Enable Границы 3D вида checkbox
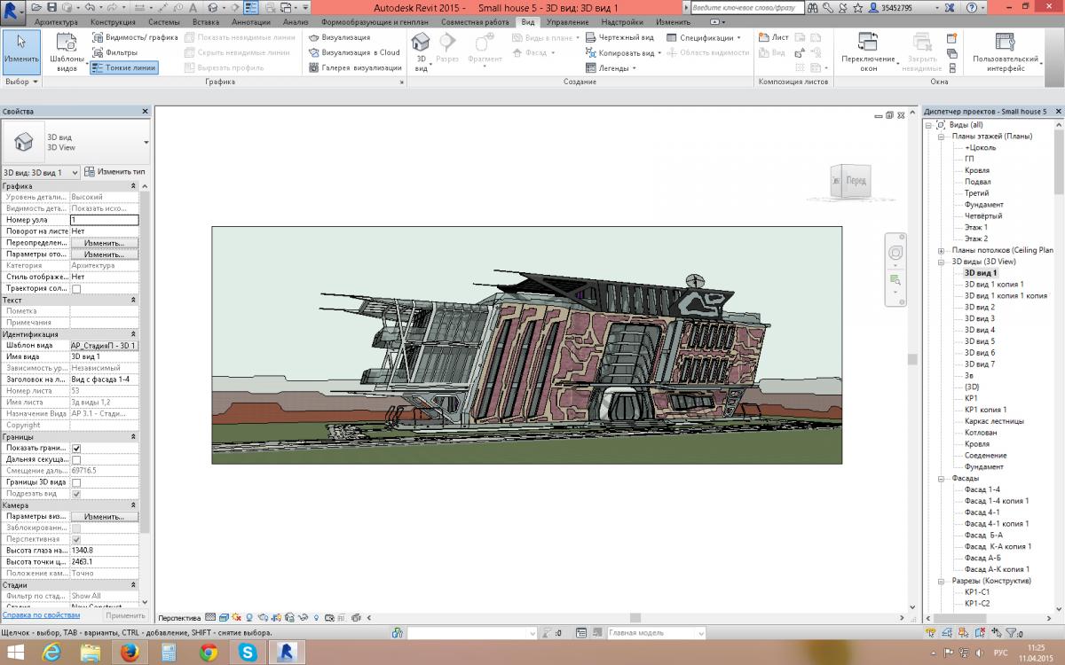 (76, 482)
